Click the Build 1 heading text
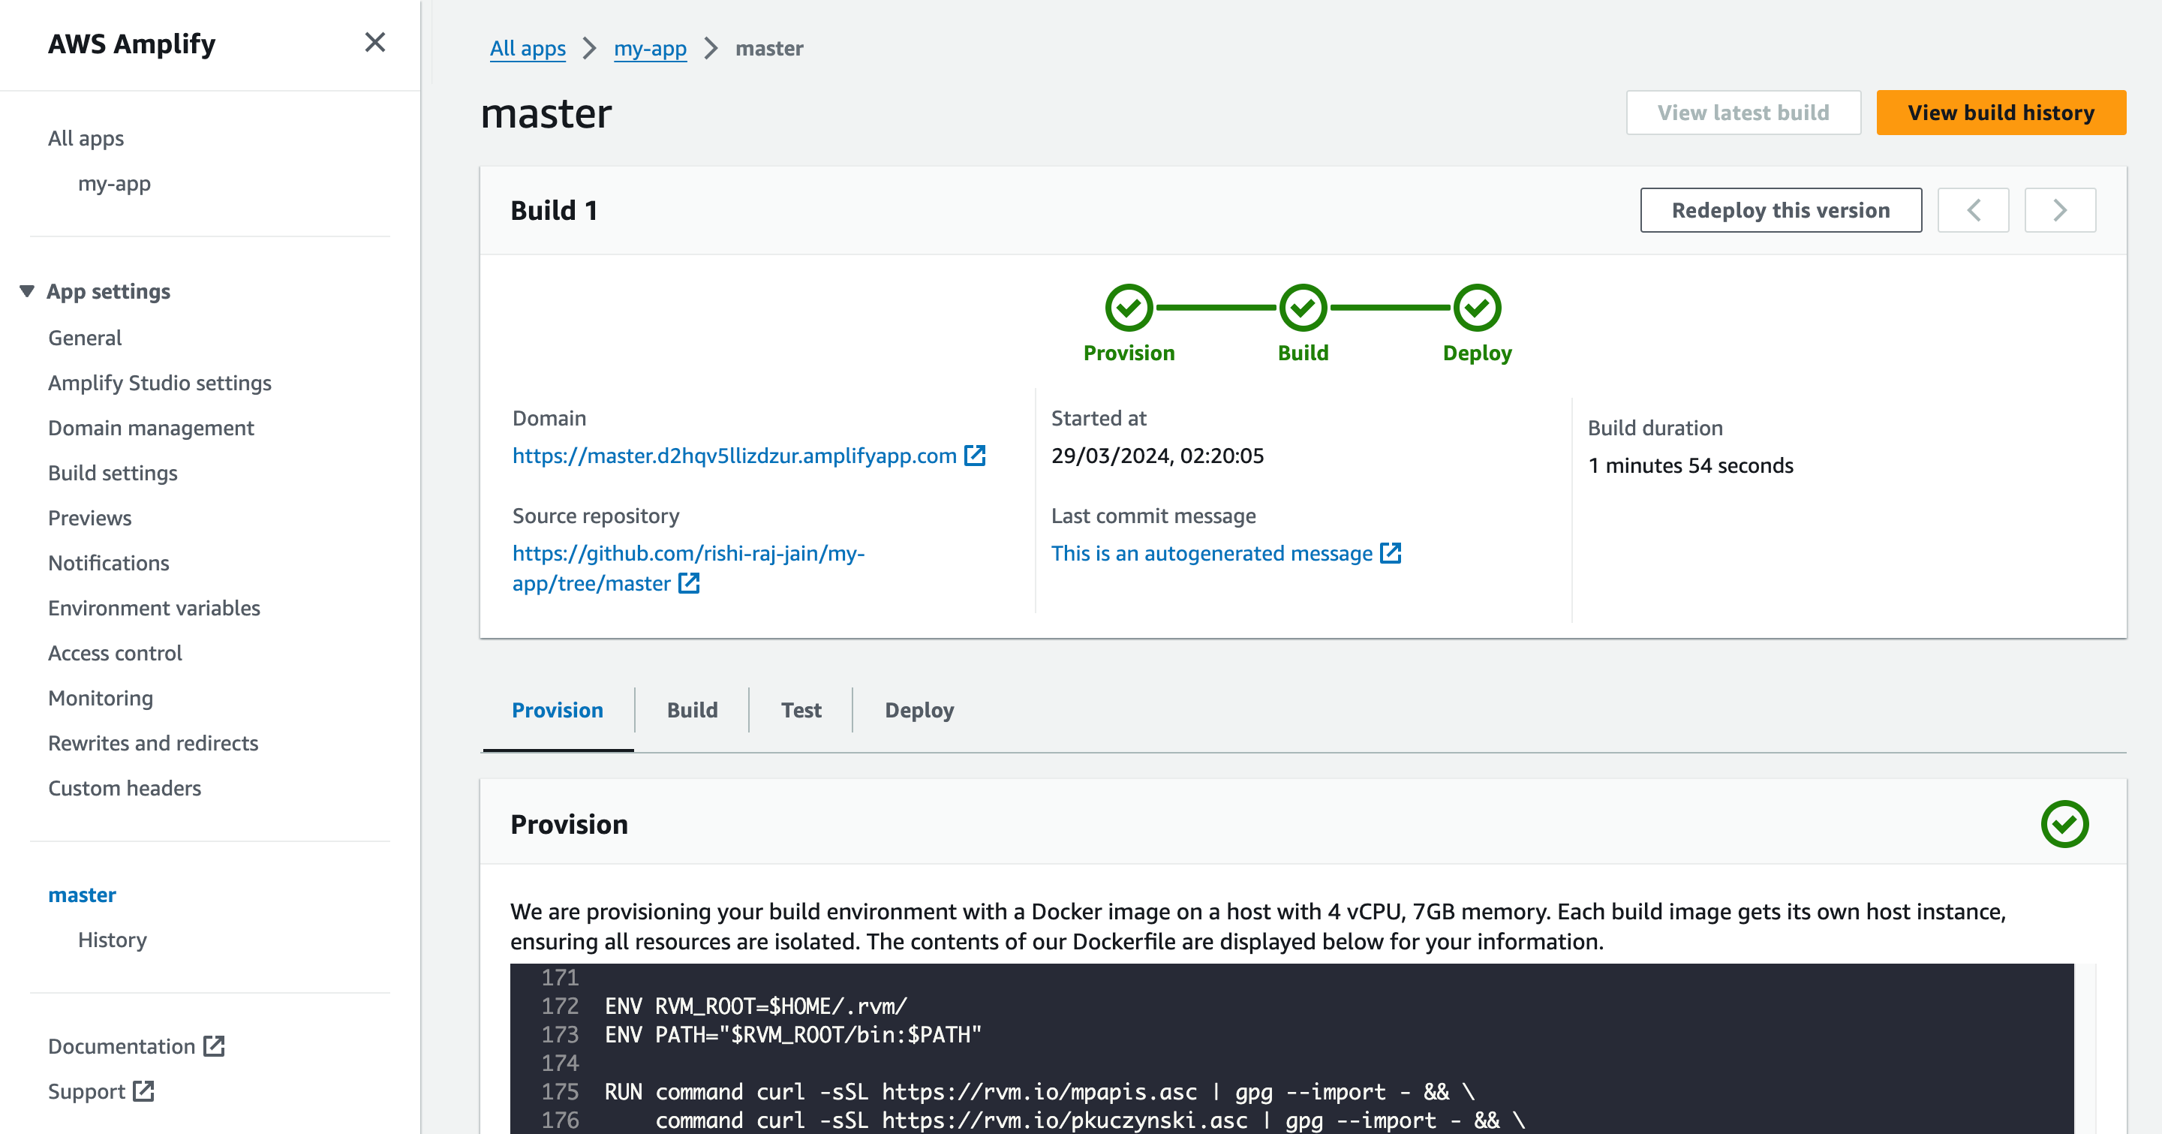 tap(554, 210)
